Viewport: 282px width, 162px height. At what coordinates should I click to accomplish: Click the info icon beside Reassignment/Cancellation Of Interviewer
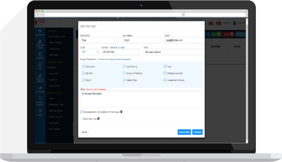[x=121, y=112]
